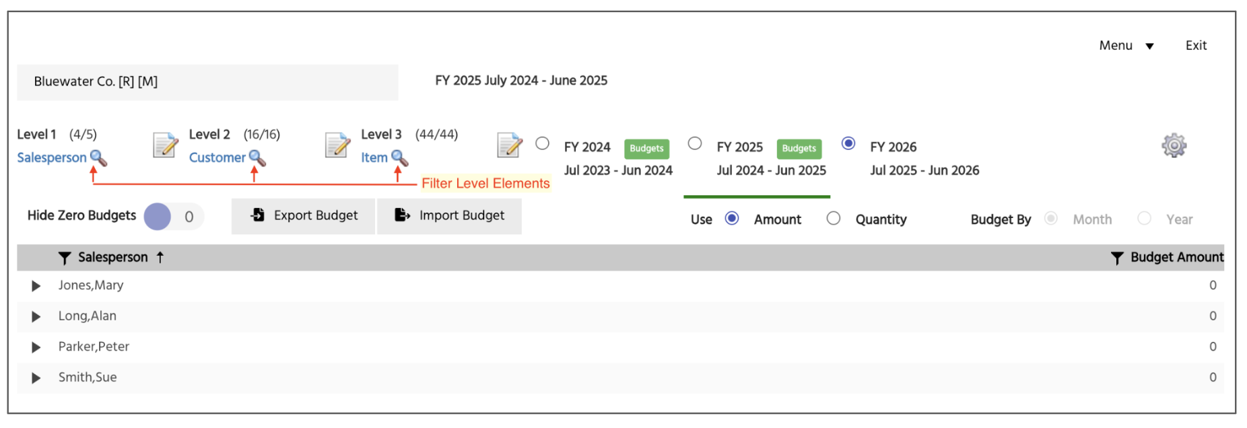The image size is (1247, 428).
Task: Click Smith,Sue's budget amount value
Action: click(x=1213, y=378)
